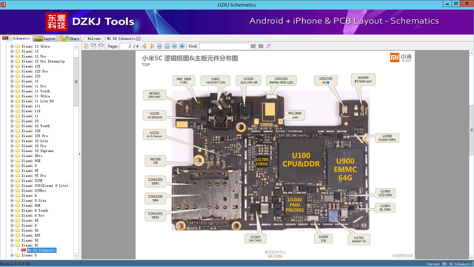Zoom out with the minus icon
Viewport: 474px width, 267px height.
click(175, 46)
